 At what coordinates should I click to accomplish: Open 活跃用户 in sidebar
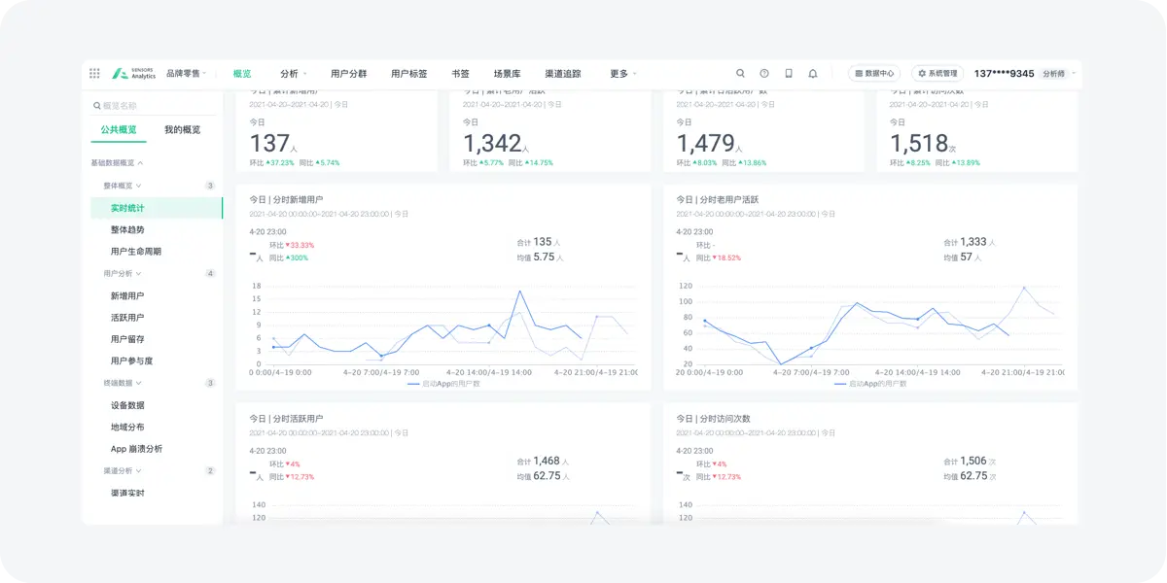click(127, 318)
